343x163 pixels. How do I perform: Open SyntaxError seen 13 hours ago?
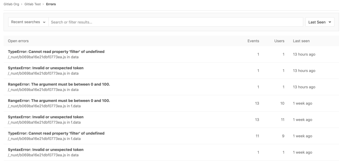(x=46, y=68)
